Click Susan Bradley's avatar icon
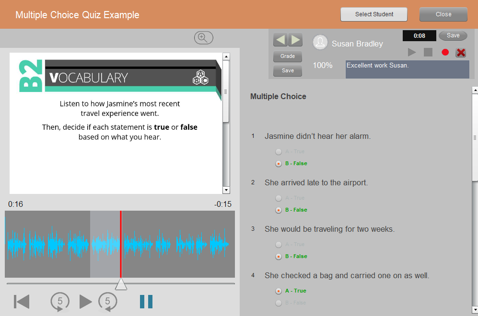 click(320, 43)
